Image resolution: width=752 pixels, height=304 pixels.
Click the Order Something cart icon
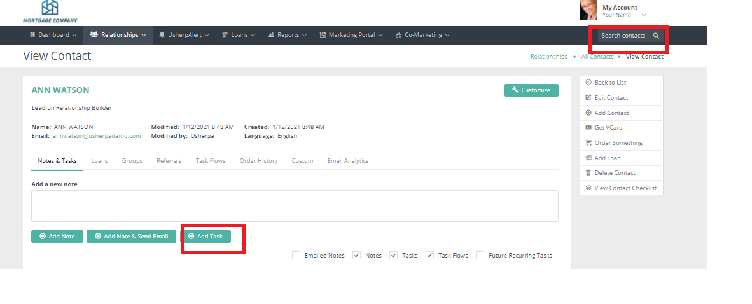[x=588, y=143]
